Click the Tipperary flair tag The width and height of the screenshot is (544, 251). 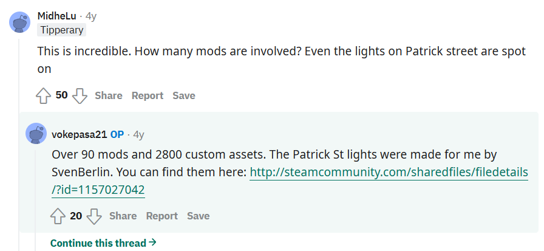pos(62,30)
